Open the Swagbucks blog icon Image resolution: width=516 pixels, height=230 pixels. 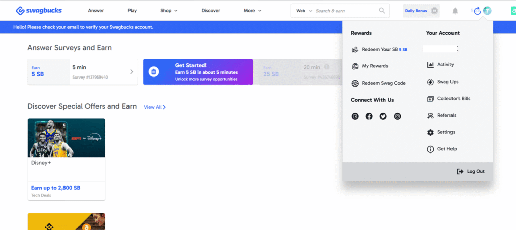tap(355, 116)
